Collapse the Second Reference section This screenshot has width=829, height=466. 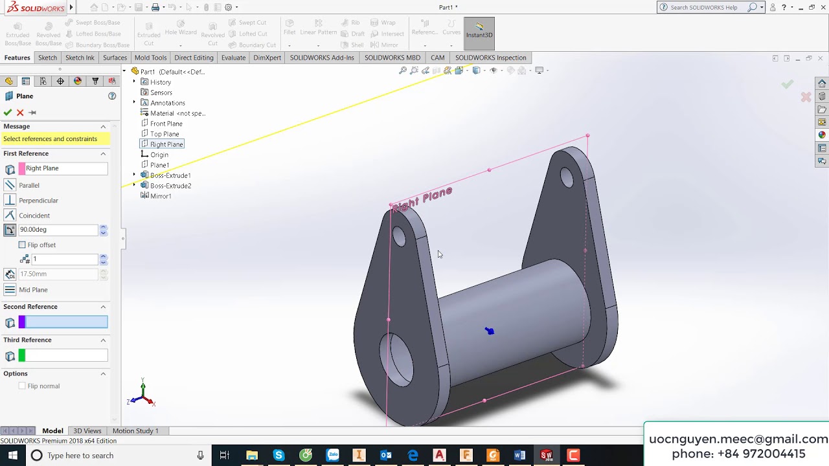tap(103, 307)
